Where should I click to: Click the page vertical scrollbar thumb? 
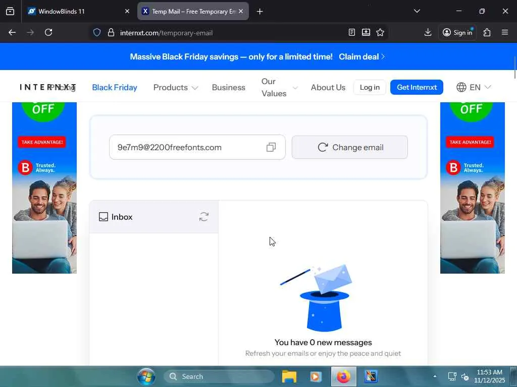pos(515,68)
